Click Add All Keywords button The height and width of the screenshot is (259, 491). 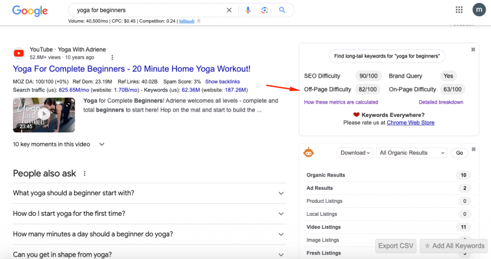click(x=455, y=246)
